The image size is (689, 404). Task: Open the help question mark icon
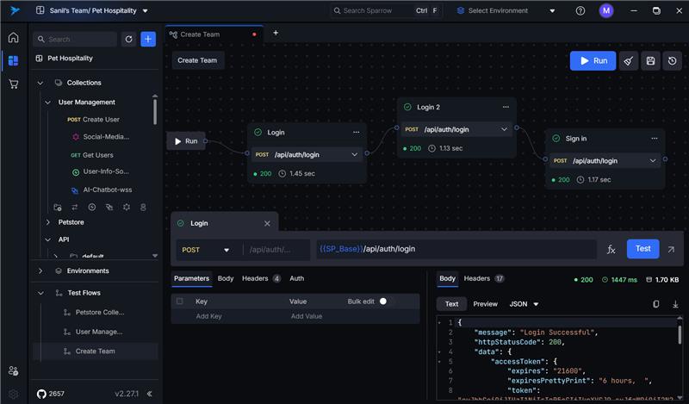(x=580, y=10)
